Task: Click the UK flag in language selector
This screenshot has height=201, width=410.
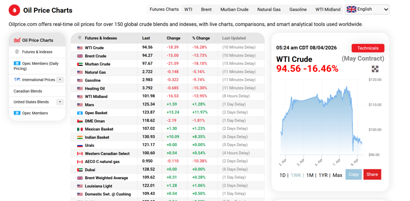Action: pyautogui.click(x=351, y=9)
